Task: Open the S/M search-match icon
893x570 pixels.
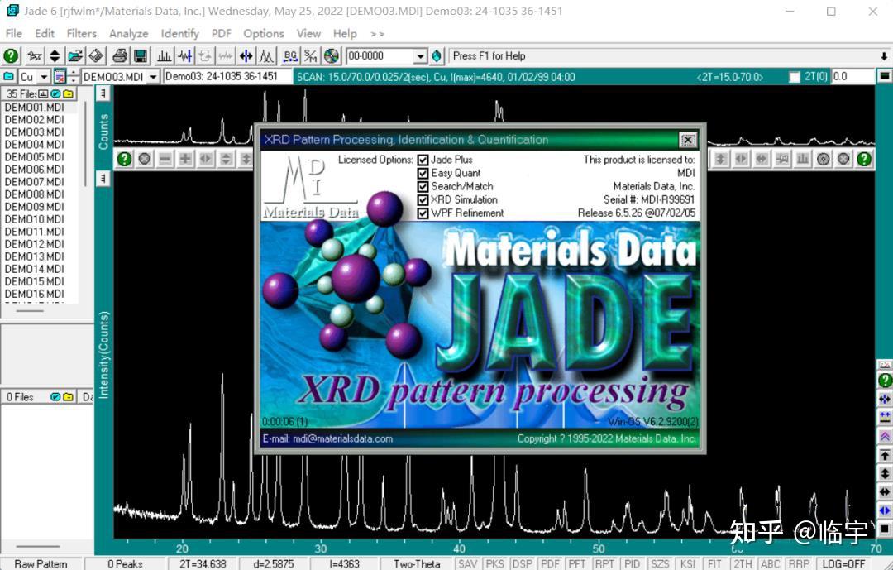Action: 311,55
